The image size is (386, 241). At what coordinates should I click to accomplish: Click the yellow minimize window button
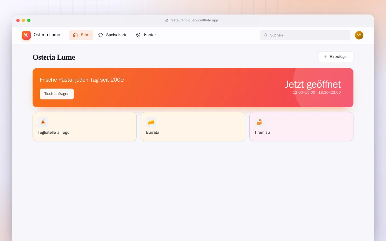tap(23, 20)
